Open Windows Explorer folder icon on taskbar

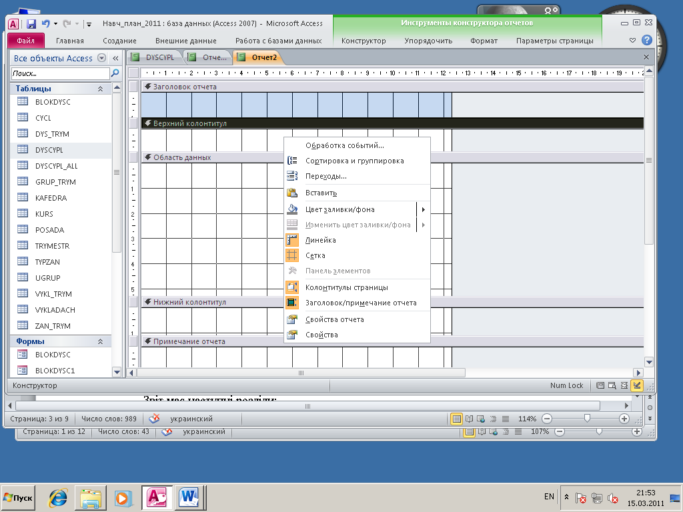[91, 497]
